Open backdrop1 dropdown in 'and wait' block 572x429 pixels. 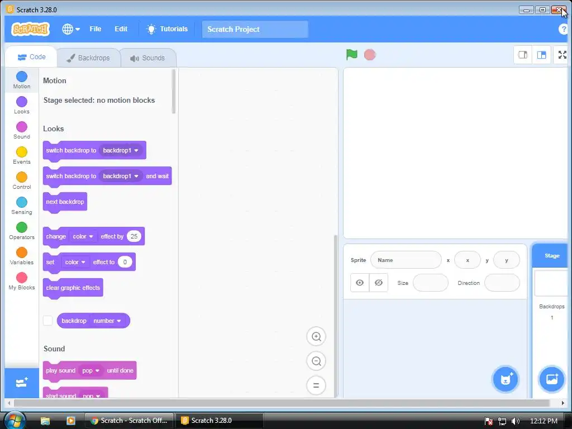[x=121, y=176]
